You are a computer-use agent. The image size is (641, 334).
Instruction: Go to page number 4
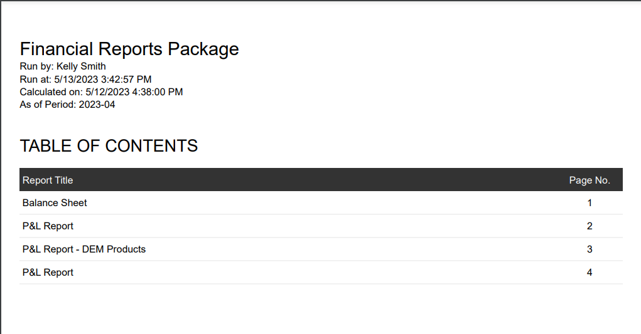tap(590, 273)
